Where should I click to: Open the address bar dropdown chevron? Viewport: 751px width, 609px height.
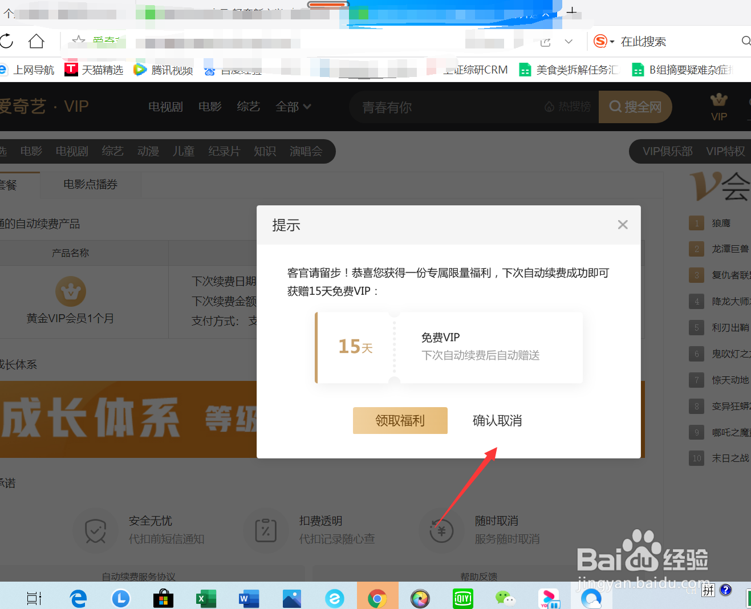click(569, 42)
